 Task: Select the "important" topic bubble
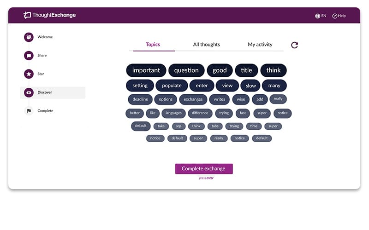click(146, 70)
